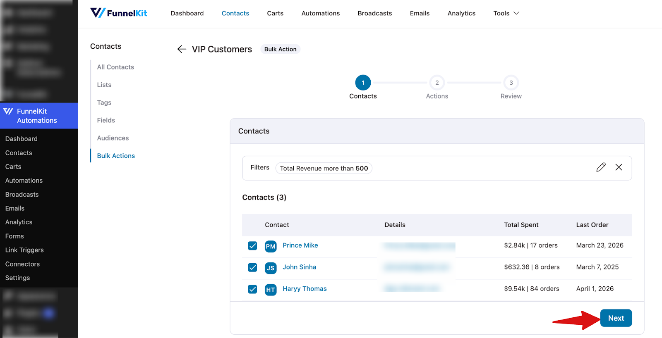This screenshot has height=338, width=662.
Task: Click the Last Order column header
Action: click(x=592, y=225)
